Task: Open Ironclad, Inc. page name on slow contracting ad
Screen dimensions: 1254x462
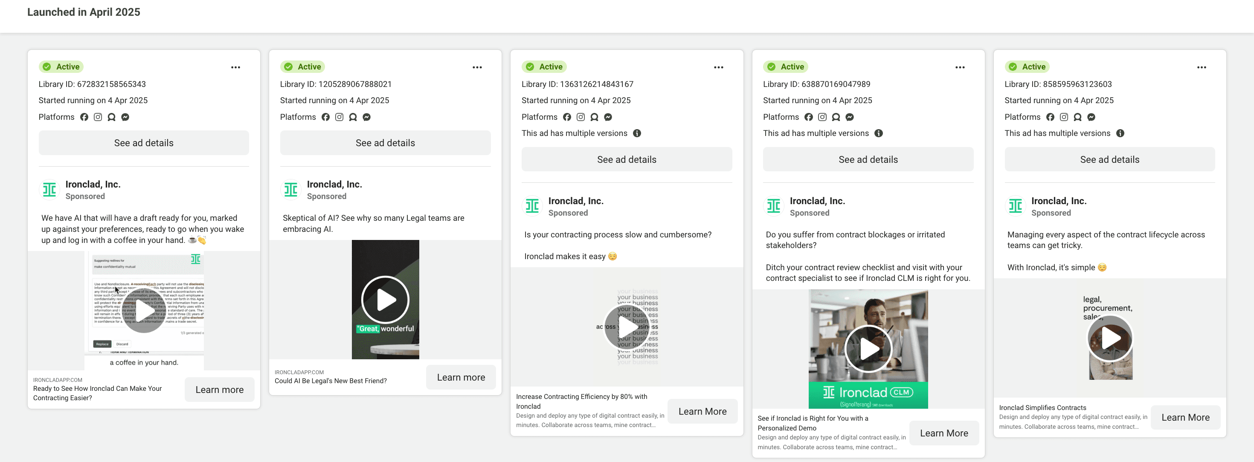Action: [x=576, y=201]
